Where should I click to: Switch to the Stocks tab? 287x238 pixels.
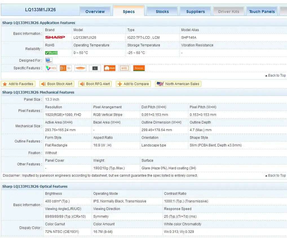[x=162, y=11]
